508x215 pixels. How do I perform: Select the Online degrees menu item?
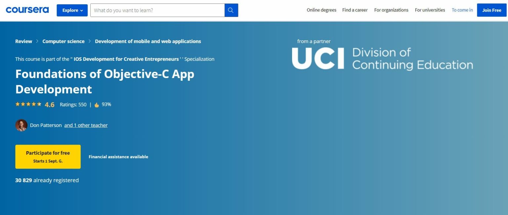(321, 10)
